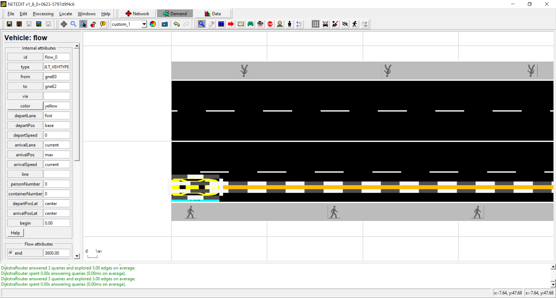The image size is (556, 298).
Task: Click the departSpeed value field
Action: pyautogui.click(x=57, y=135)
